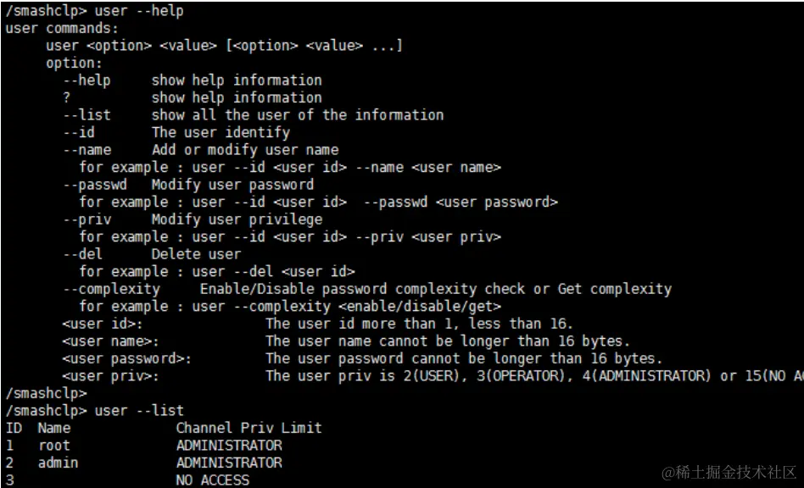Click the 'user commands:' heading line
The image size is (804, 488).
tap(62, 28)
